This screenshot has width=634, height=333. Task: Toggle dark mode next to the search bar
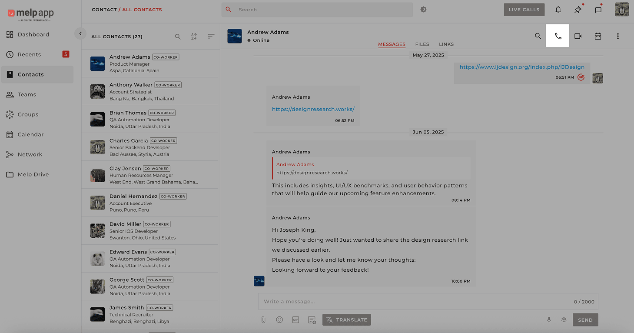click(423, 9)
